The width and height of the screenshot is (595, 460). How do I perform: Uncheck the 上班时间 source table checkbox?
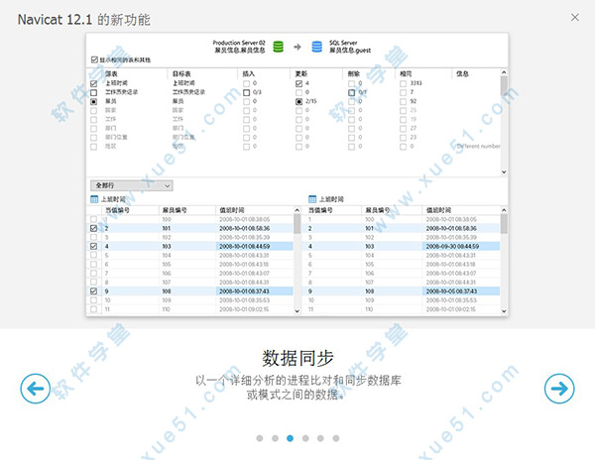(94, 83)
